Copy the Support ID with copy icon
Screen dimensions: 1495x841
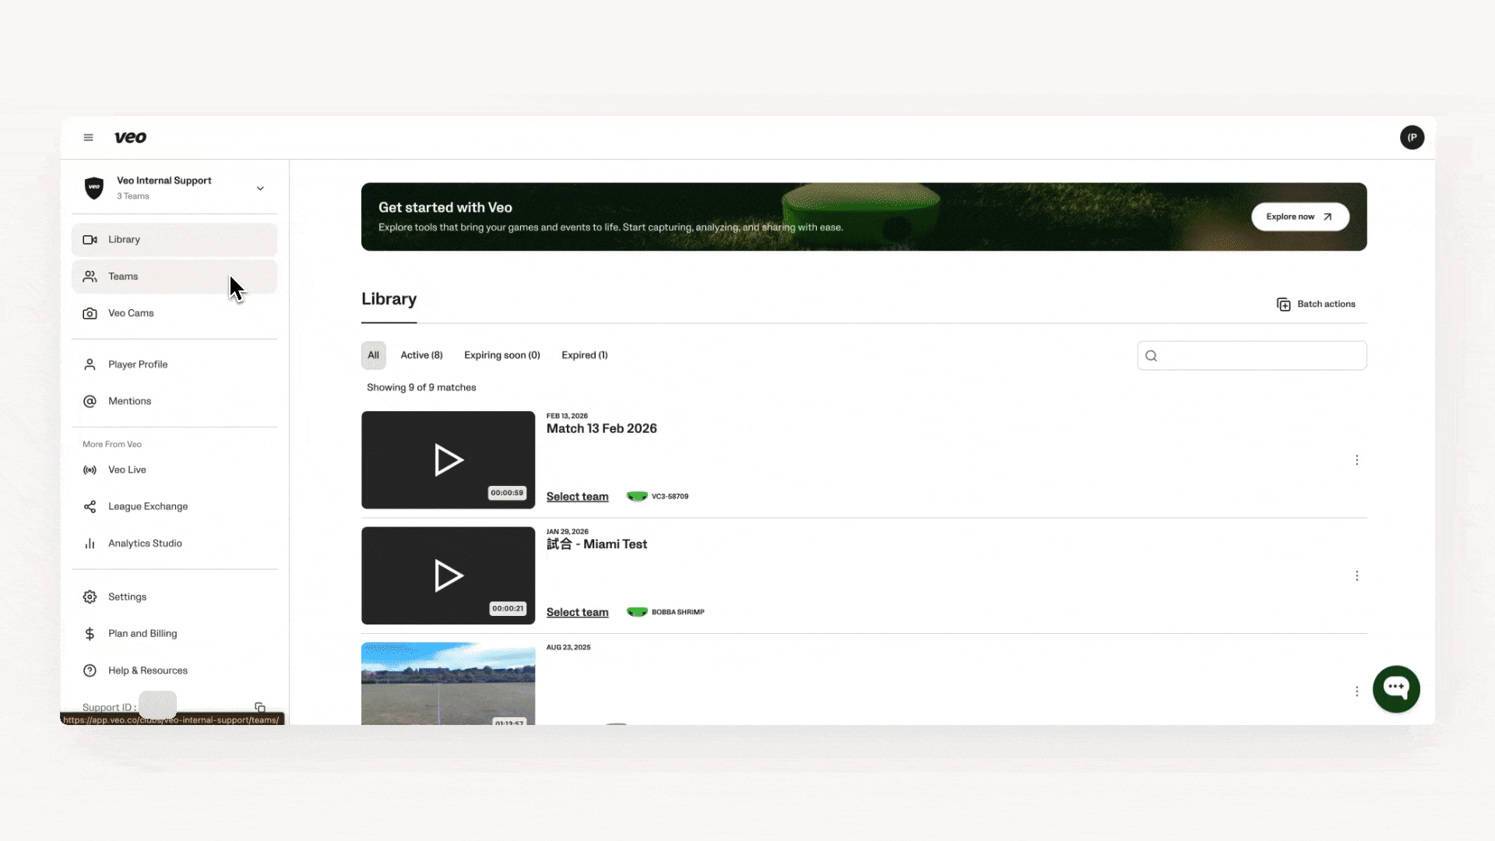260,707
